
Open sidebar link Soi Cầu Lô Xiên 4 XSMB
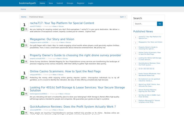[x=149, y=96]
